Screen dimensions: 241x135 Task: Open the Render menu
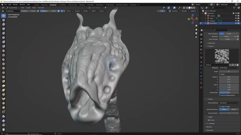point(15,4)
